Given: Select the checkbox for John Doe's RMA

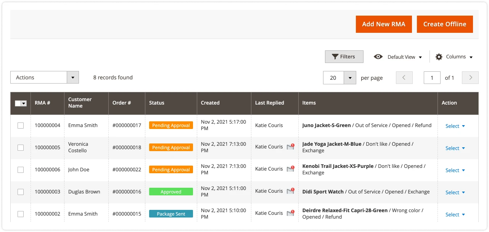Looking at the screenshot, I should pyautogui.click(x=21, y=170).
